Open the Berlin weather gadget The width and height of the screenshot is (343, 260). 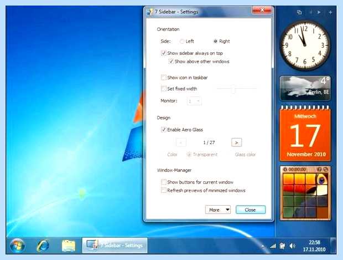point(305,88)
